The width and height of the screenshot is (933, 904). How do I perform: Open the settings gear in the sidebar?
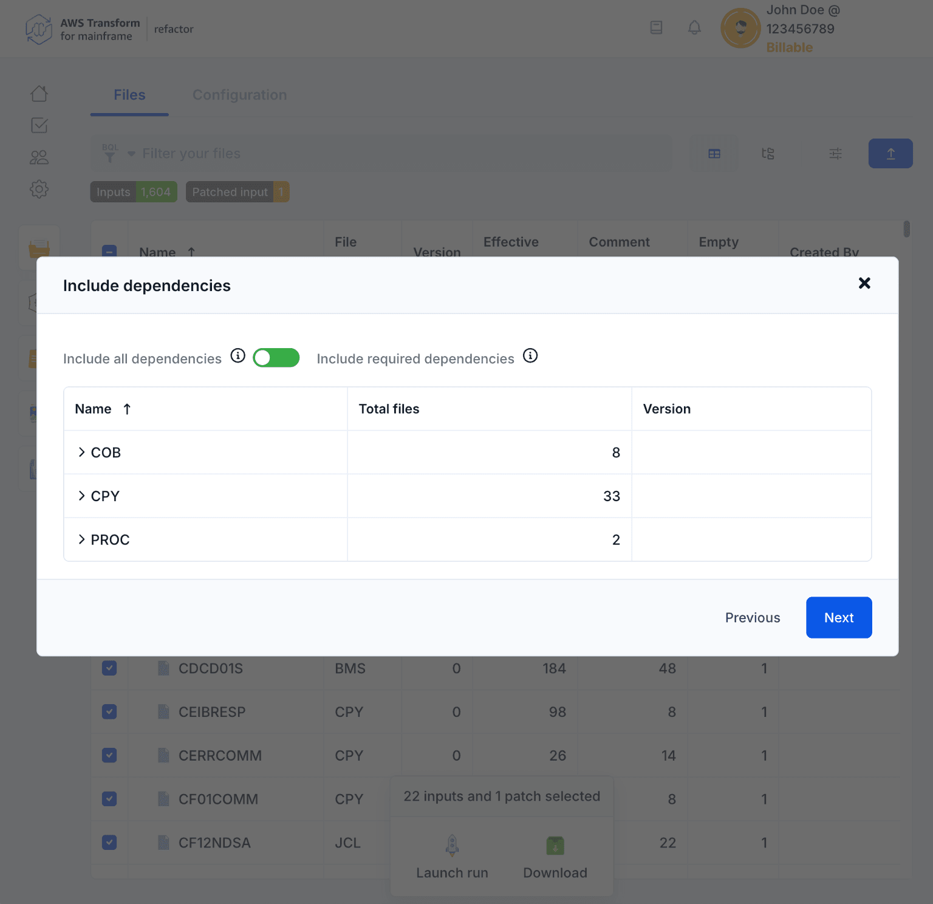(x=39, y=189)
